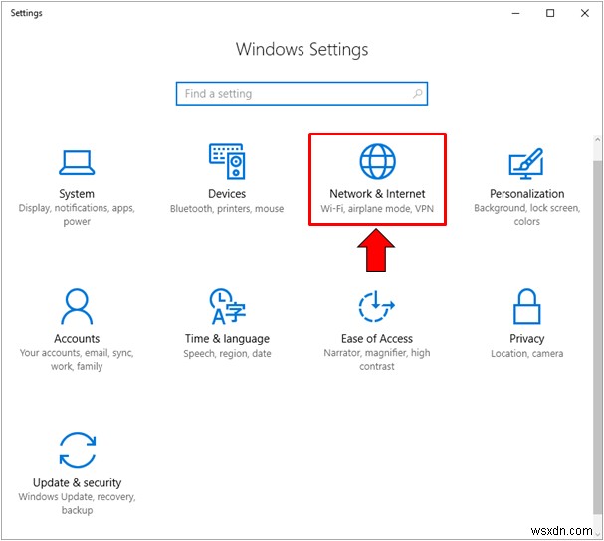Click 'Display, notifications, apps, power' text
Viewport: 604px width, 541px height.
[x=77, y=215]
